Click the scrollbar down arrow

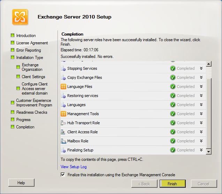[x=208, y=152]
